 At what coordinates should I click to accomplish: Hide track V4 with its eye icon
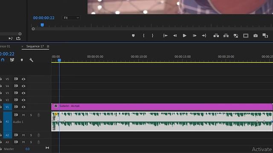pos(23,86)
